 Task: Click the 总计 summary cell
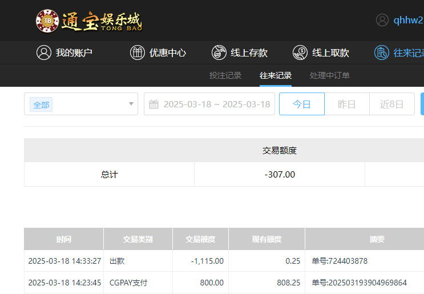coord(109,175)
